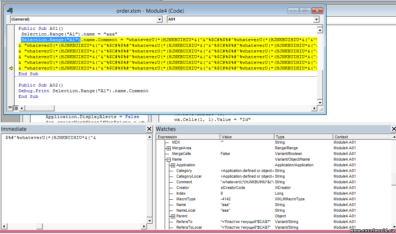396x234 pixels.
Task: Click code window vertical scroll up arrow
Action: (x=320, y=30)
